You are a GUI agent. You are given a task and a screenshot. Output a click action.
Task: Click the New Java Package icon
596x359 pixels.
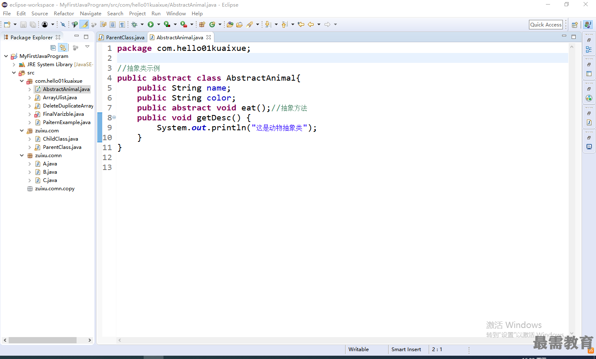[x=202, y=24]
